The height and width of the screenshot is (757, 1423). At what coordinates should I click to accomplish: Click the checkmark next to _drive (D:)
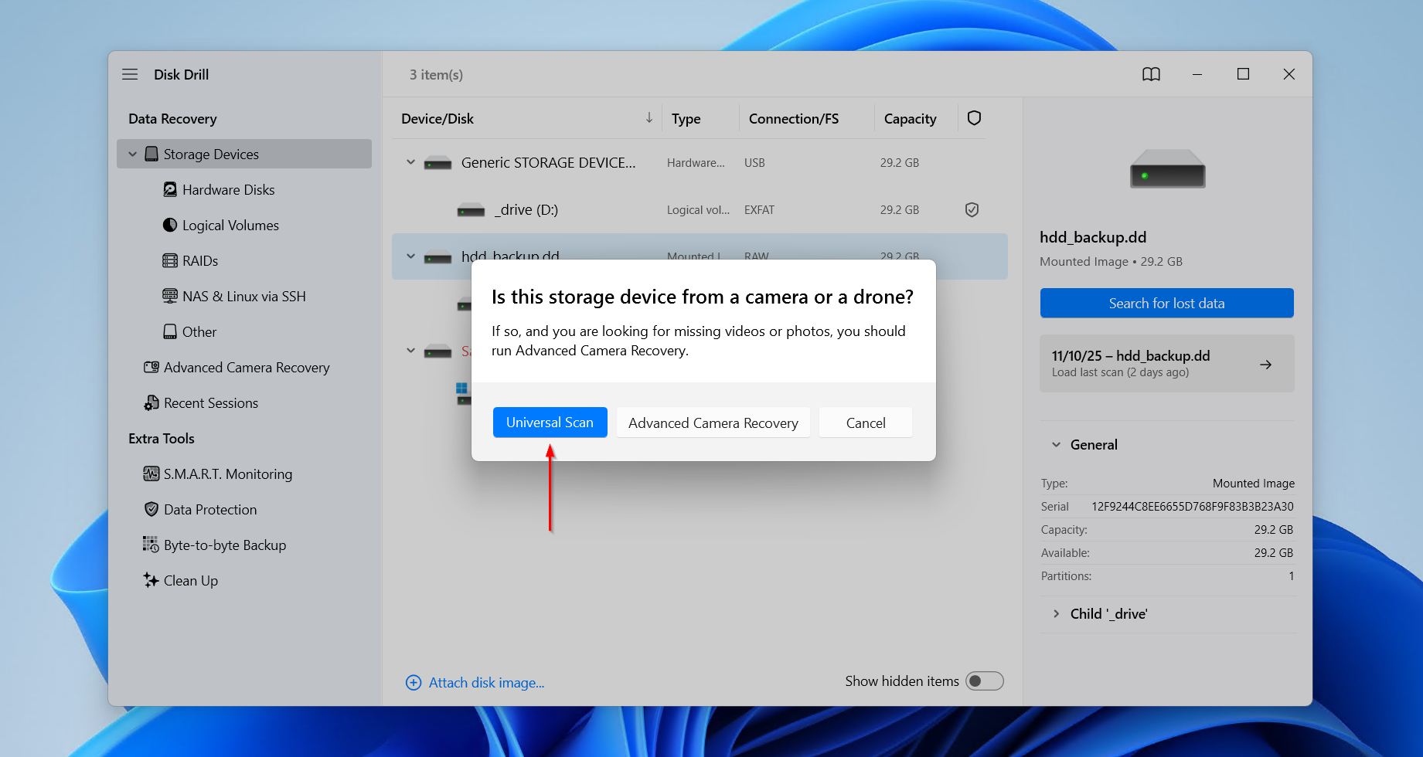click(x=972, y=209)
